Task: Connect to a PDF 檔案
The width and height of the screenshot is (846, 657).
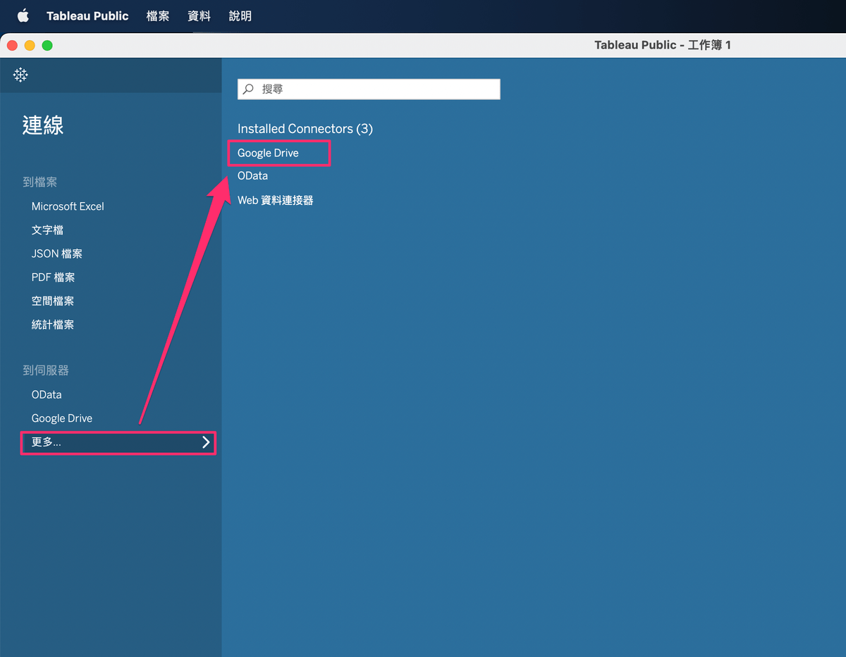Action: (54, 277)
